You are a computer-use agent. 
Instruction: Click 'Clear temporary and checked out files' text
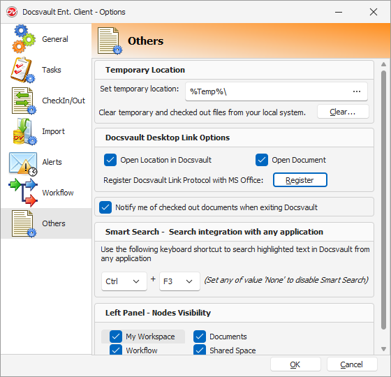click(202, 112)
